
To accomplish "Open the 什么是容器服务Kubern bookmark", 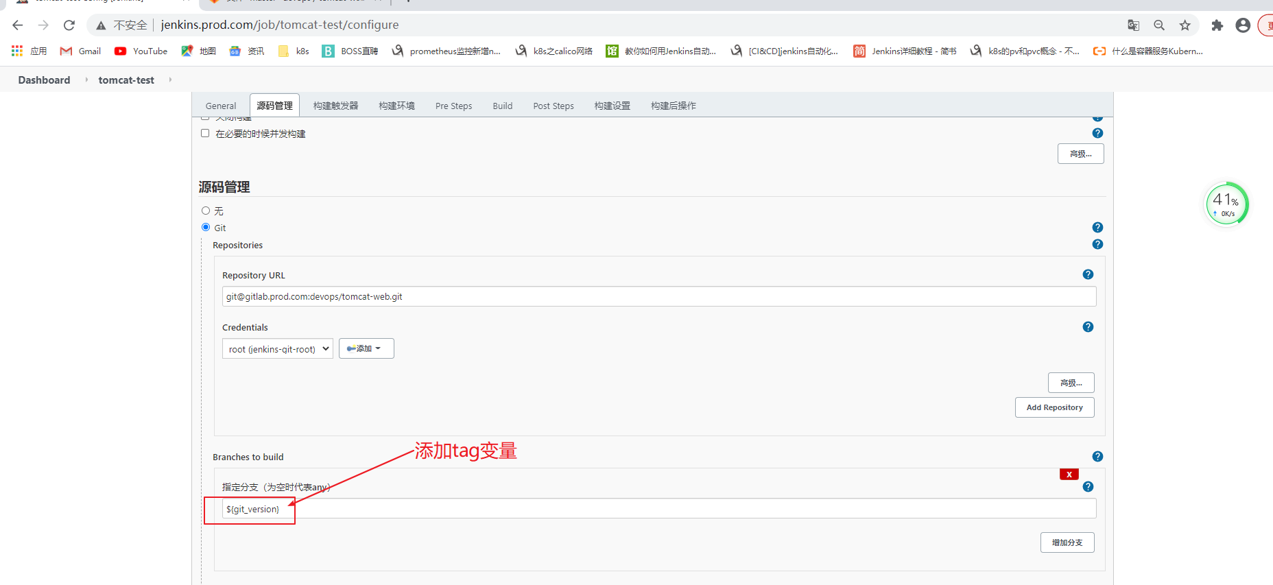I will (1147, 51).
